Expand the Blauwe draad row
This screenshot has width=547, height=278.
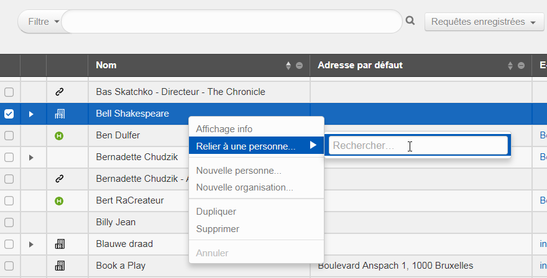pos(31,244)
